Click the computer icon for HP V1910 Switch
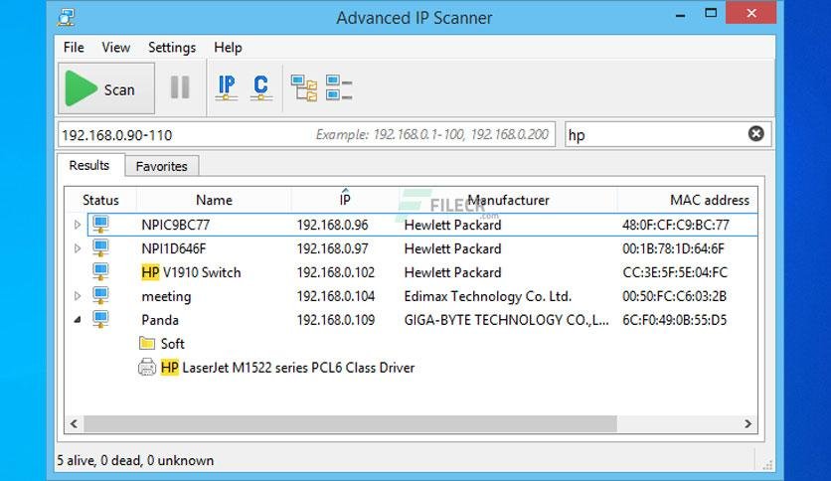Screen dimensions: 831x481 tap(100, 271)
